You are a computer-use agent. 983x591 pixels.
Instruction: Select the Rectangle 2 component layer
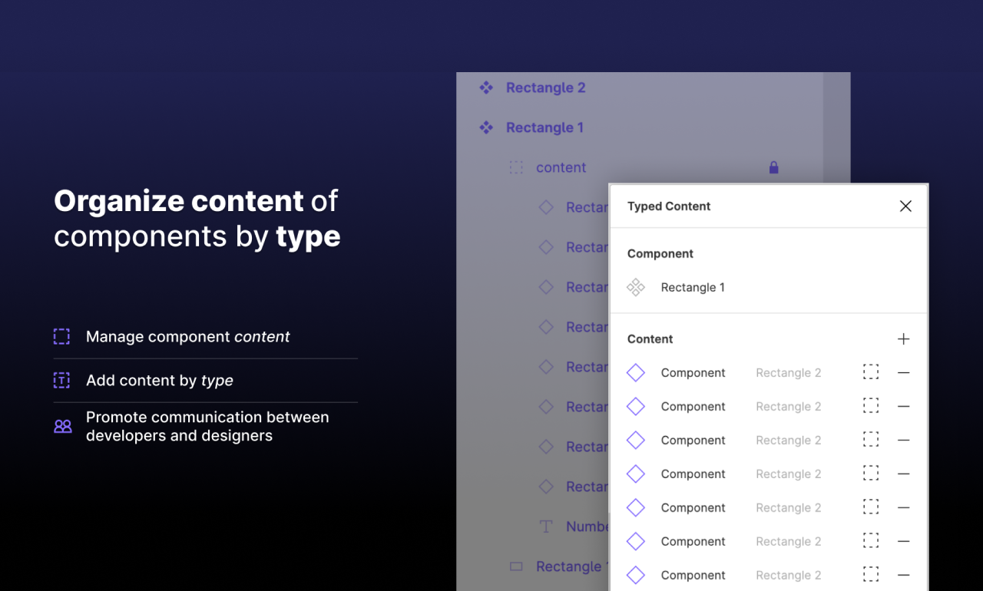(x=545, y=87)
